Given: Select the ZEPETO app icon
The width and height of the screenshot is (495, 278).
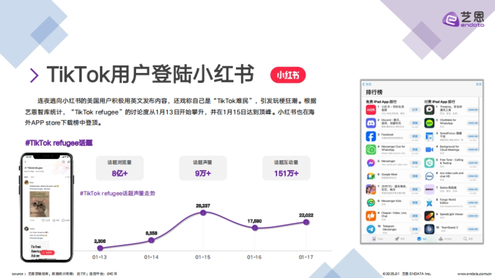Looking at the screenshot, I should coord(370,189).
